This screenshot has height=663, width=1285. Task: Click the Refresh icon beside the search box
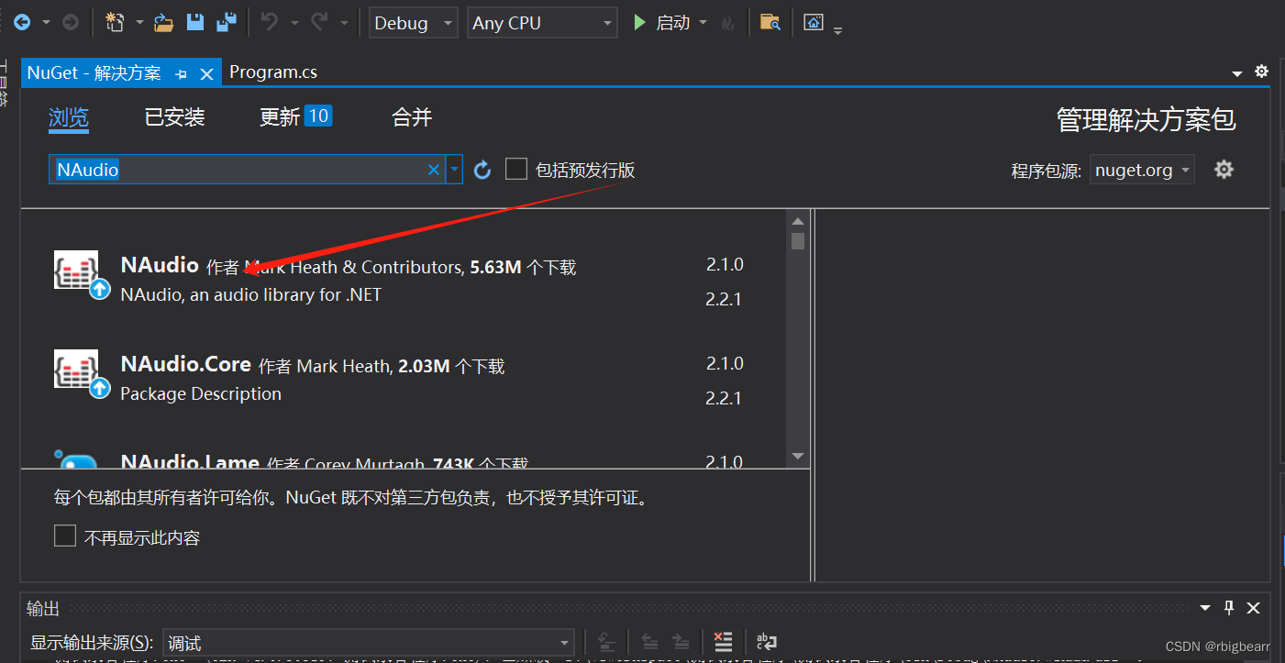pos(483,169)
